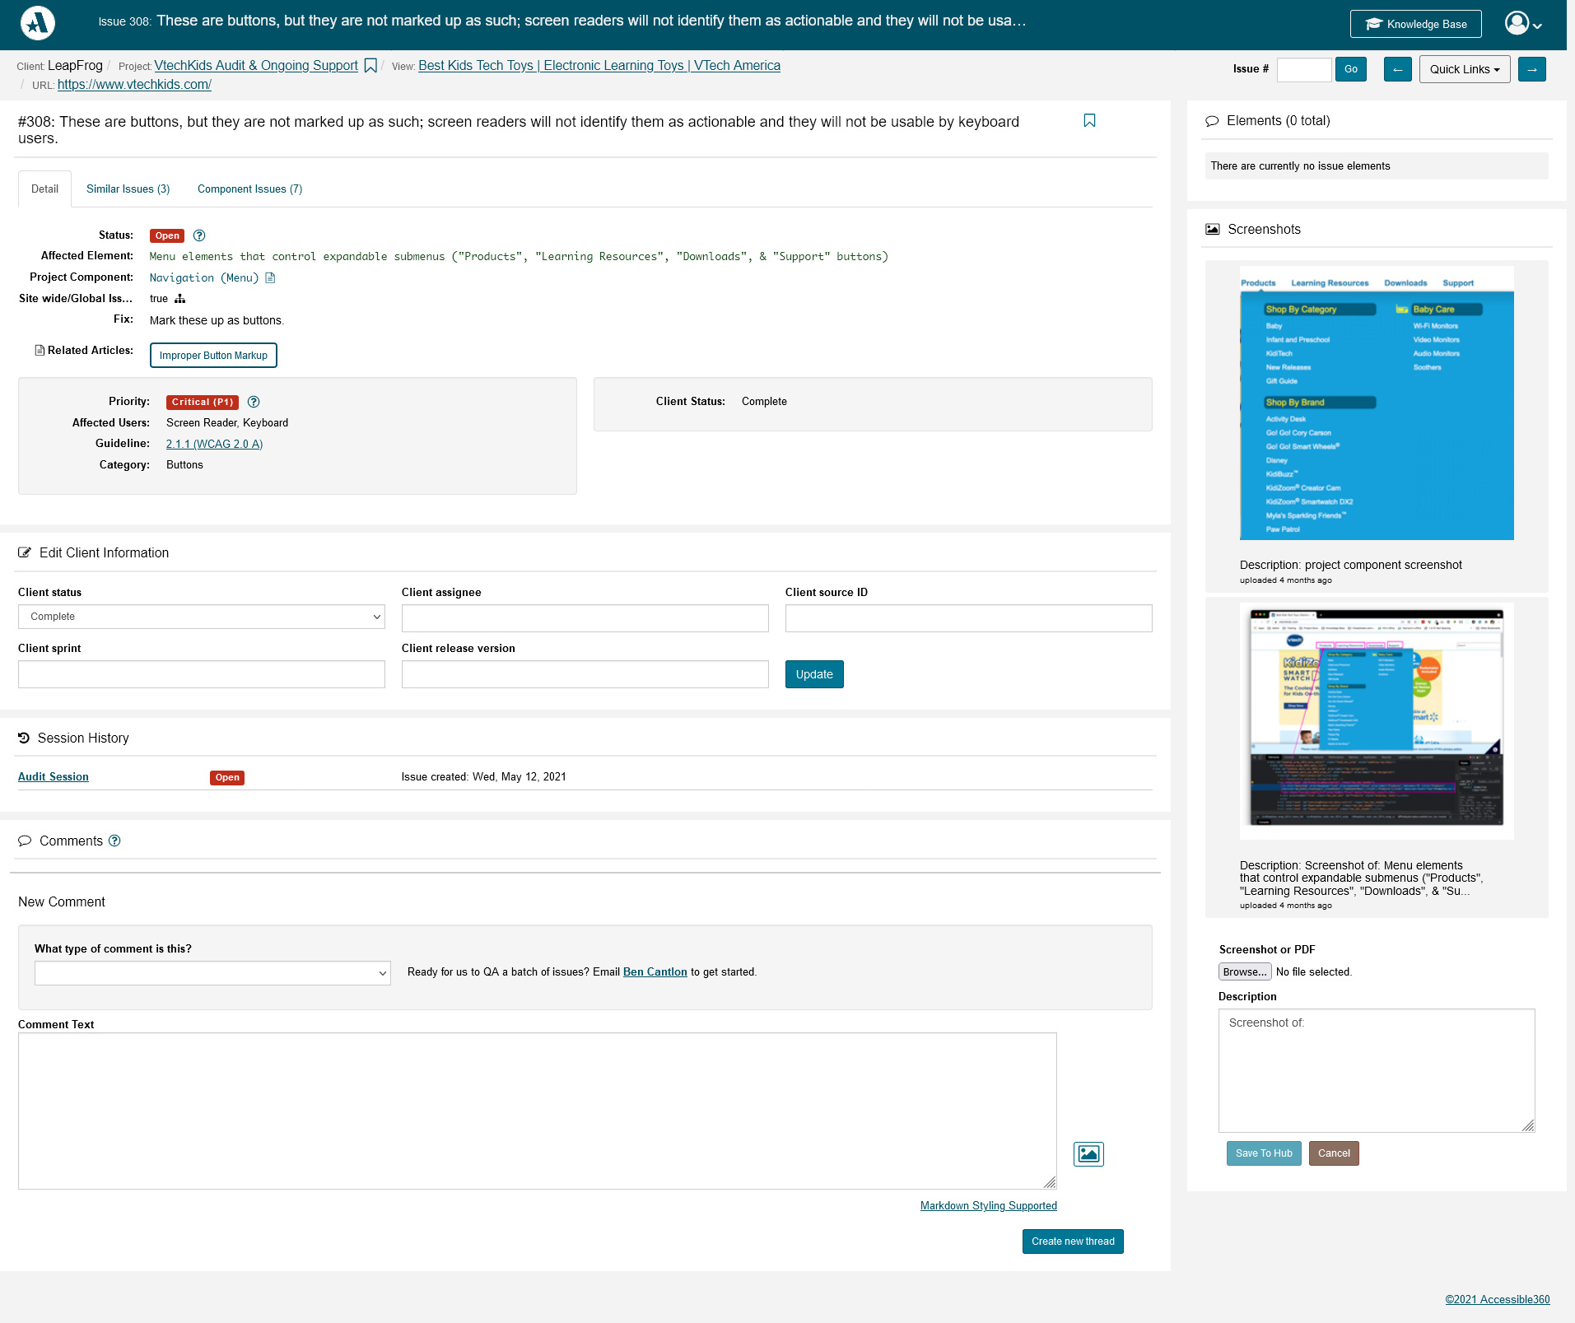The width and height of the screenshot is (1575, 1323).
Task: Open the Knowledge Base
Action: click(1416, 24)
